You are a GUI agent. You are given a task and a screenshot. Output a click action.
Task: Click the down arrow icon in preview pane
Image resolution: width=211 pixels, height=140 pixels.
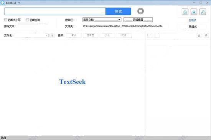click(x=206, y=35)
